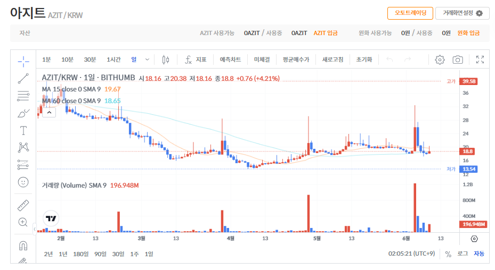
Task: Click the current price label 18.8
Action: click(x=467, y=151)
